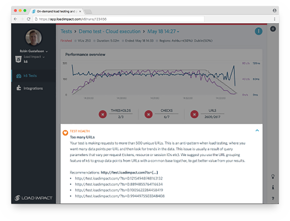Collapse the Test Health panel
This screenshot has width=290, height=221.
point(257,131)
